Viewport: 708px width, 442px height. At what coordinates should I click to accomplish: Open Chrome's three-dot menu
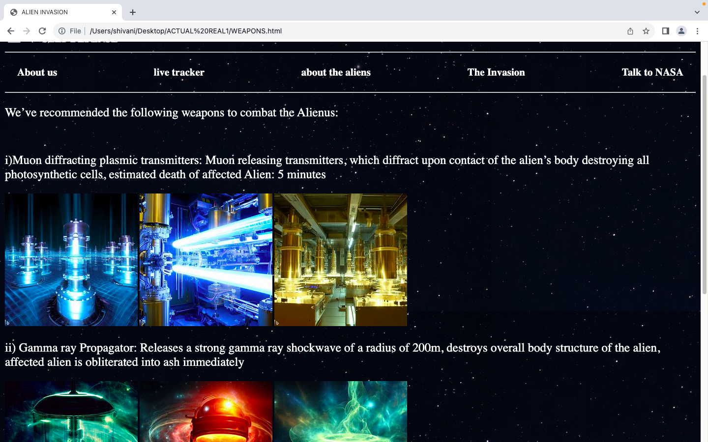click(x=697, y=31)
